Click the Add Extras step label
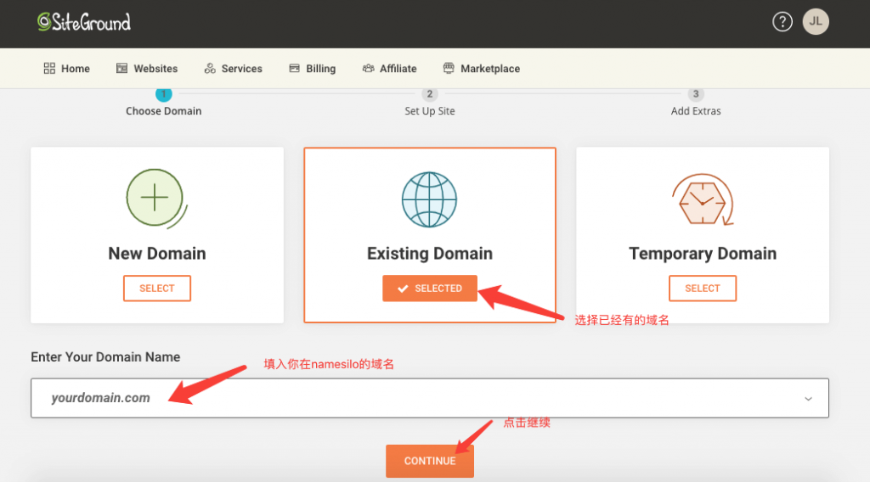This screenshot has height=482, width=870. tap(696, 111)
